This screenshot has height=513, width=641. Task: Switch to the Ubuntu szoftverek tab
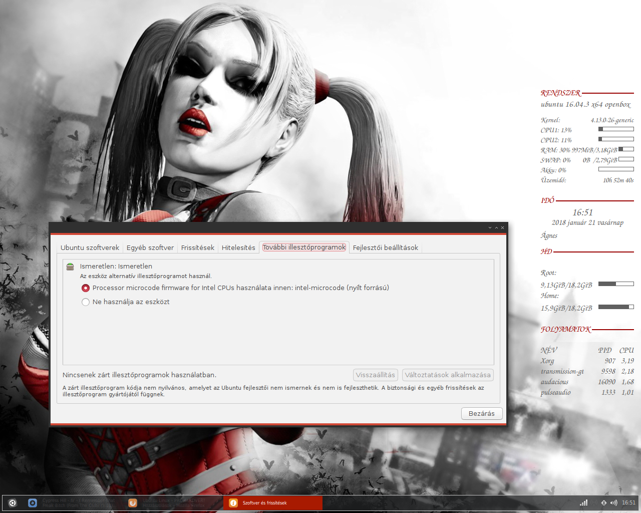point(90,247)
